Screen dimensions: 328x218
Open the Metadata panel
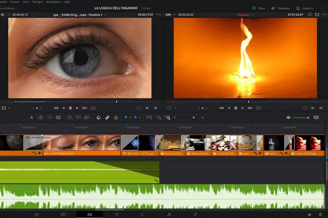(x=281, y=9)
